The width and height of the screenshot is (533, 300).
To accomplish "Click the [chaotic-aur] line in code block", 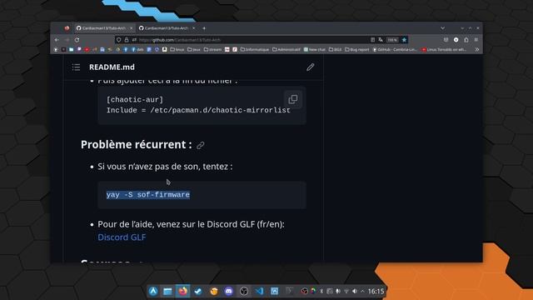I will coord(135,100).
